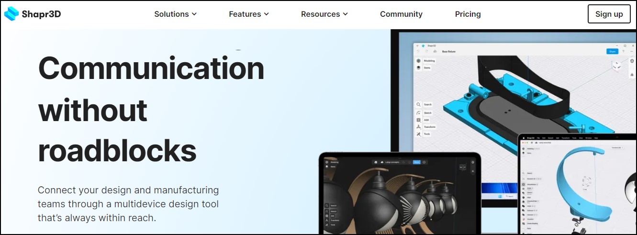This screenshot has width=637, height=235.
Task: Expand the Solutions menu
Action: (x=175, y=14)
